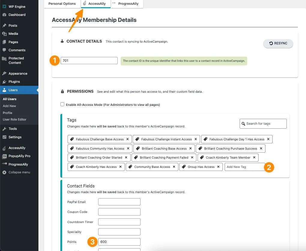Delete the Group Has Access tag

tap(218, 167)
